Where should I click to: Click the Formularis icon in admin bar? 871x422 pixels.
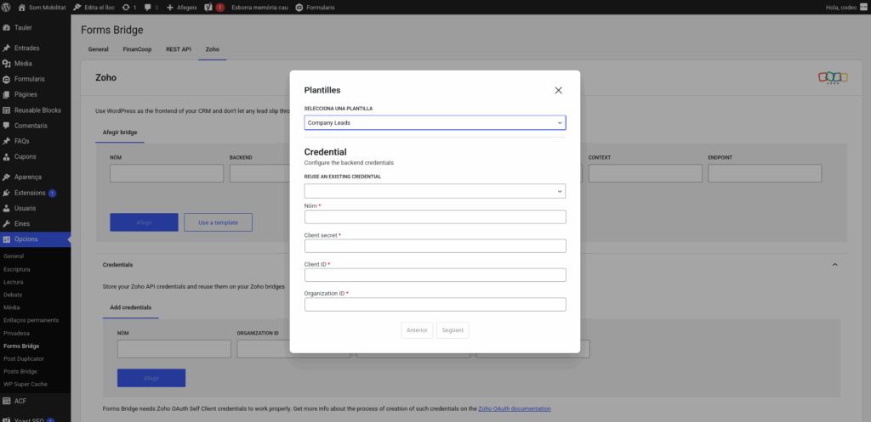299,8
